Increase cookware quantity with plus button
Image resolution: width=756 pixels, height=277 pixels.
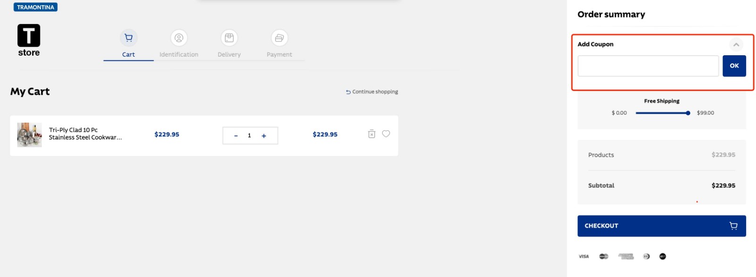pos(264,136)
